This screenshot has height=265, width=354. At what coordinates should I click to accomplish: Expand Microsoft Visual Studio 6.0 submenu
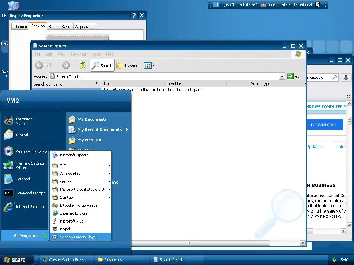(81, 189)
